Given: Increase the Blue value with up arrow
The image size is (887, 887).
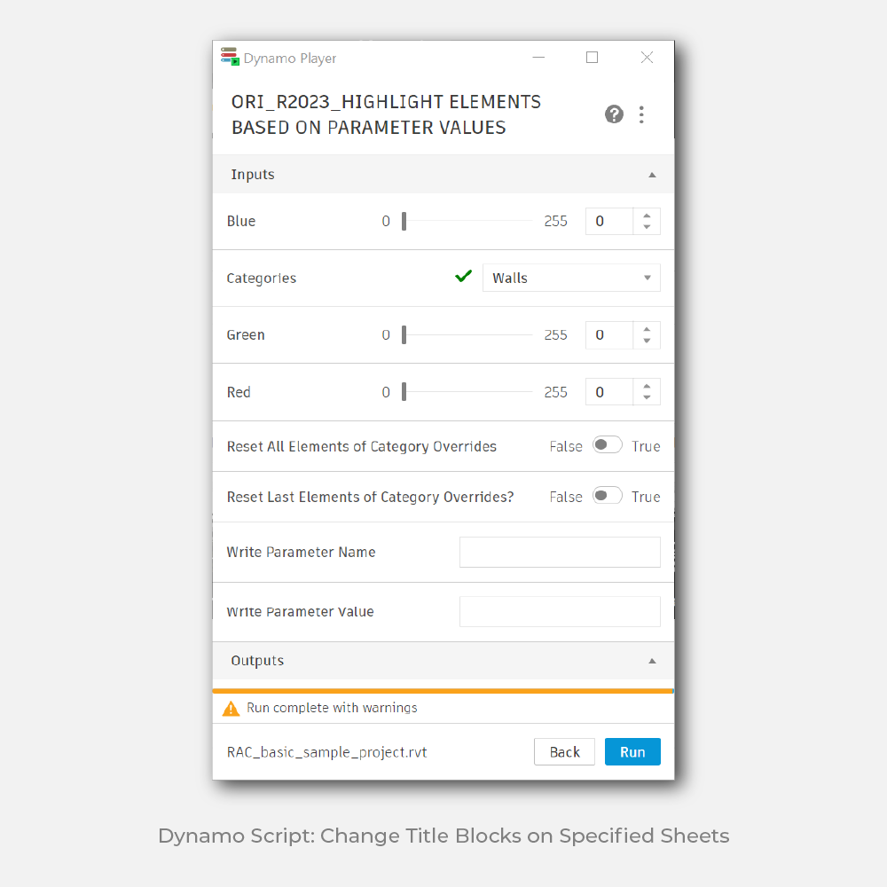Looking at the screenshot, I should click(x=647, y=215).
